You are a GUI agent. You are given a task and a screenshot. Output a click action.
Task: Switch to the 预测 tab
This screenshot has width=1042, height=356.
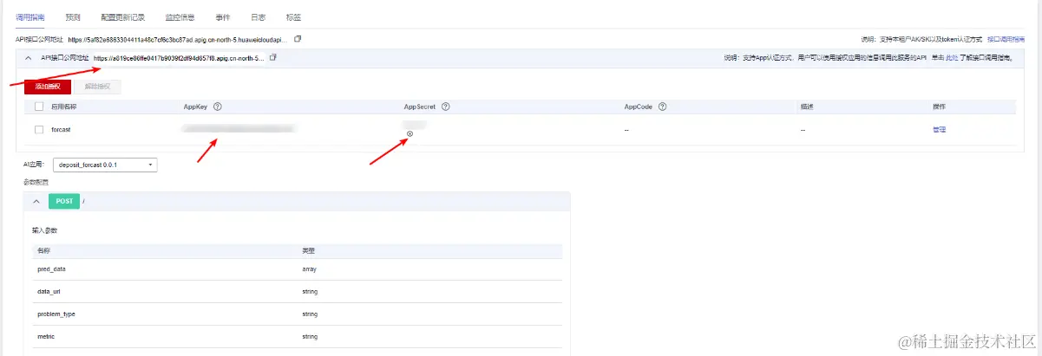(73, 16)
